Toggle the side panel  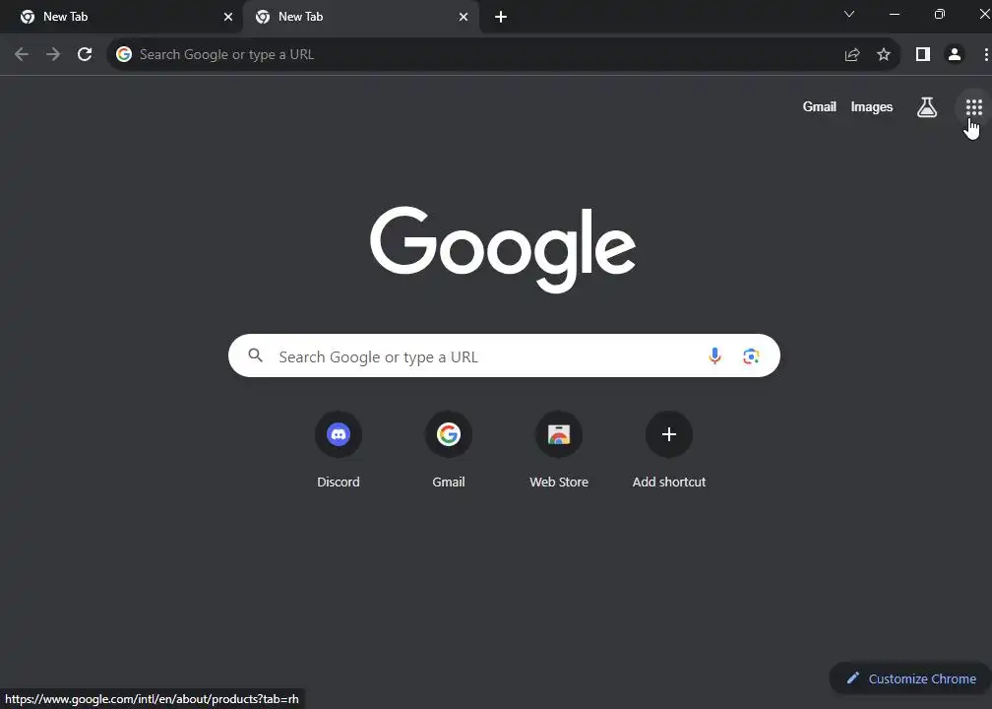click(922, 54)
